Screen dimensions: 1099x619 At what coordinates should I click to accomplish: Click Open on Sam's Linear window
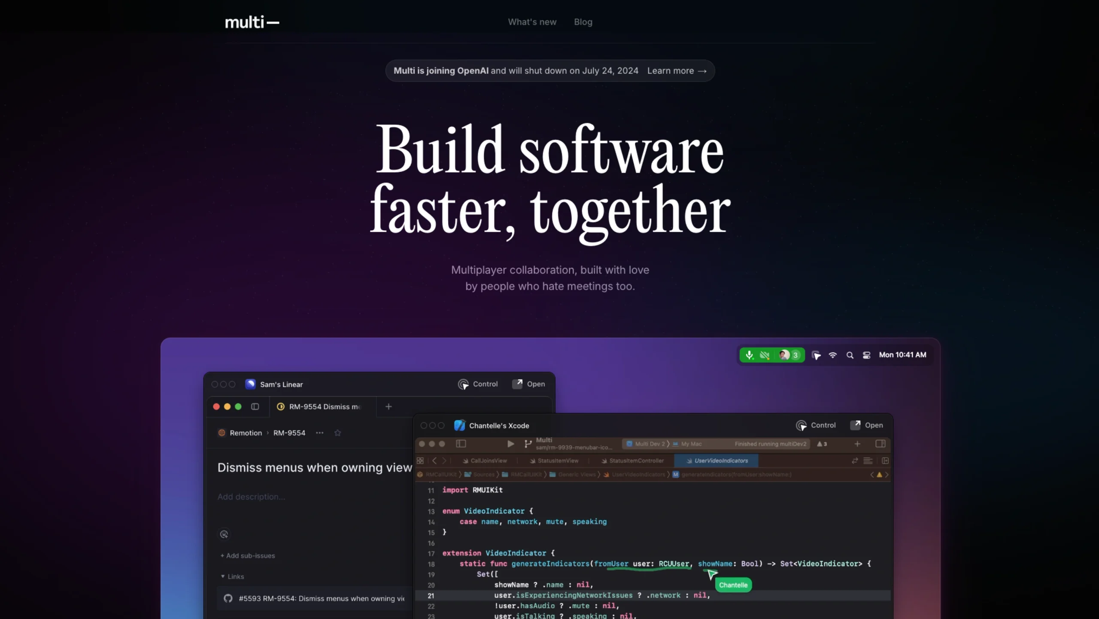[x=528, y=384]
